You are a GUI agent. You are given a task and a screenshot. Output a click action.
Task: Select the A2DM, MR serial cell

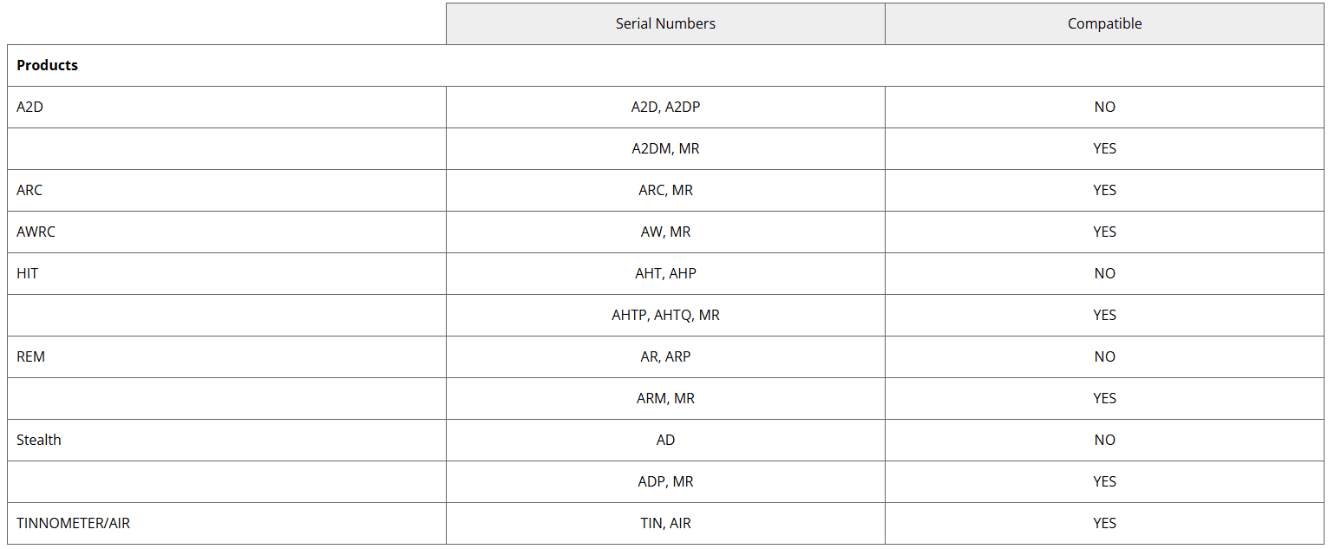click(x=665, y=149)
